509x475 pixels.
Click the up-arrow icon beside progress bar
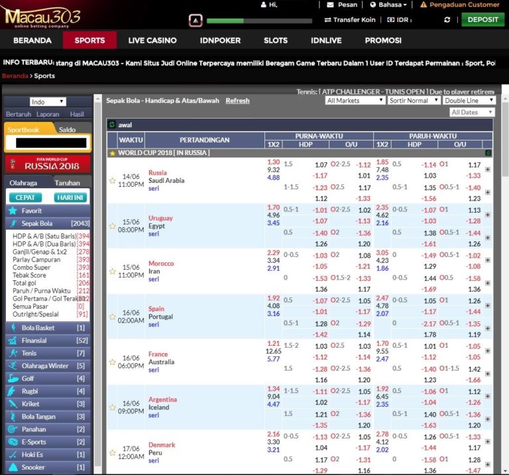pos(196,21)
